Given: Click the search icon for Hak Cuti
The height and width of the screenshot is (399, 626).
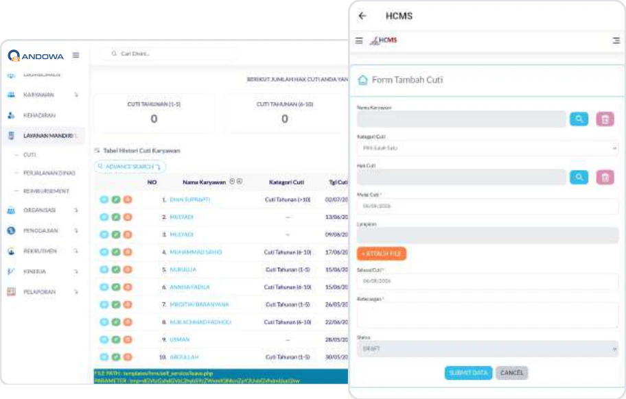Looking at the screenshot, I should point(579,177).
